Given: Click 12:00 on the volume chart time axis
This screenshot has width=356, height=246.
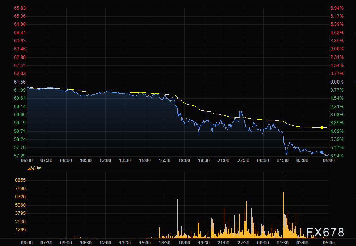Looking at the screenshot, I should click(x=105, y=243).
